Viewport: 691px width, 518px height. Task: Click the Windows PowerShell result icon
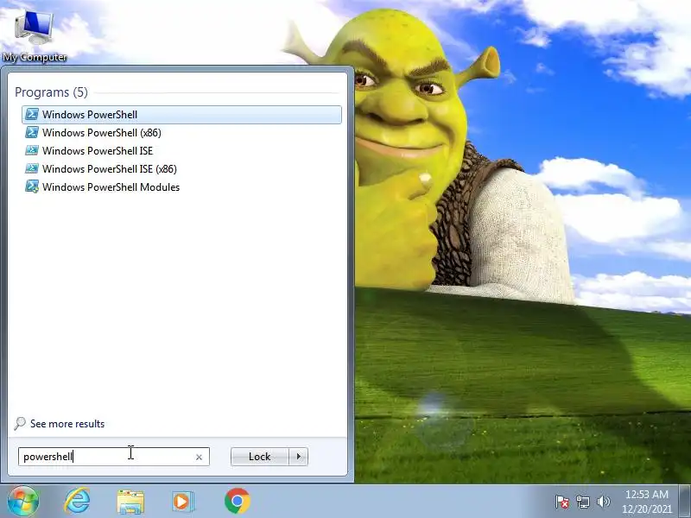(x=32, y=114)
